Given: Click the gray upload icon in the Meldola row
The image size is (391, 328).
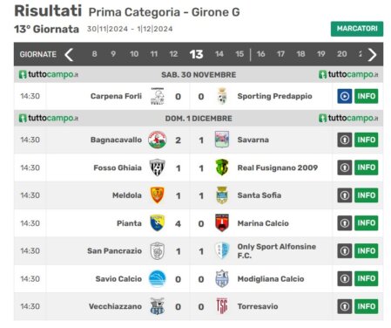Looking at the screenshot, I should 345,195.
